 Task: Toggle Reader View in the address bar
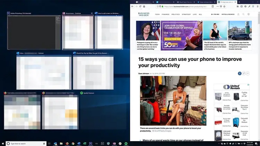pos(212,6)
